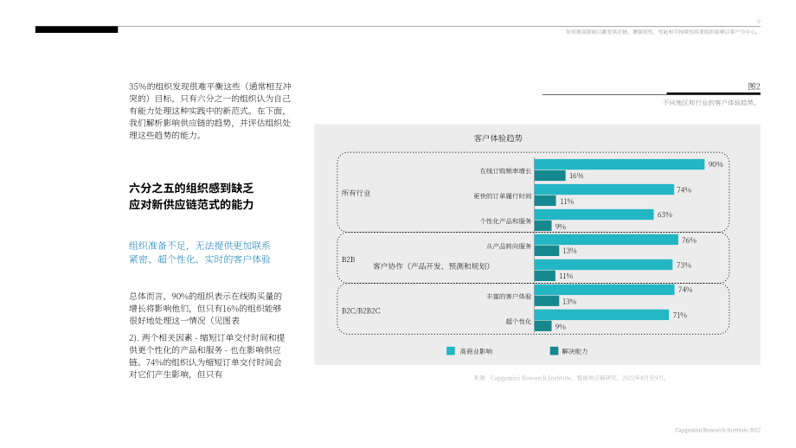Click the light teal 76% bar

(607, 240)
